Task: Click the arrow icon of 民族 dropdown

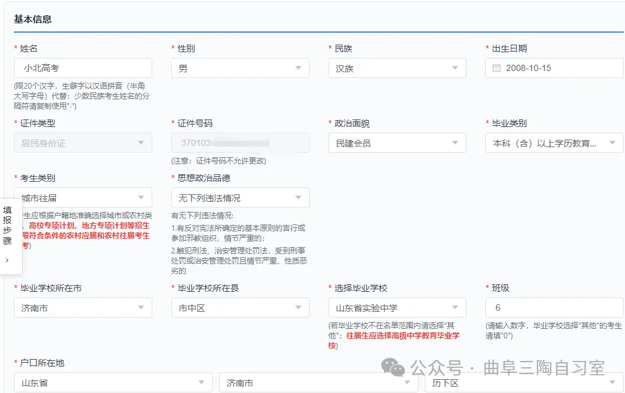Action: tap(455, 68)
